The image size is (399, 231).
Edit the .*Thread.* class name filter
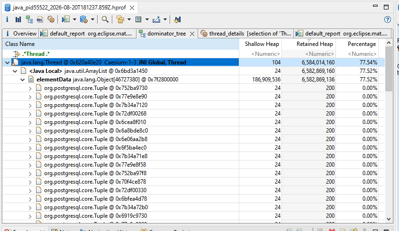(36, 54)
